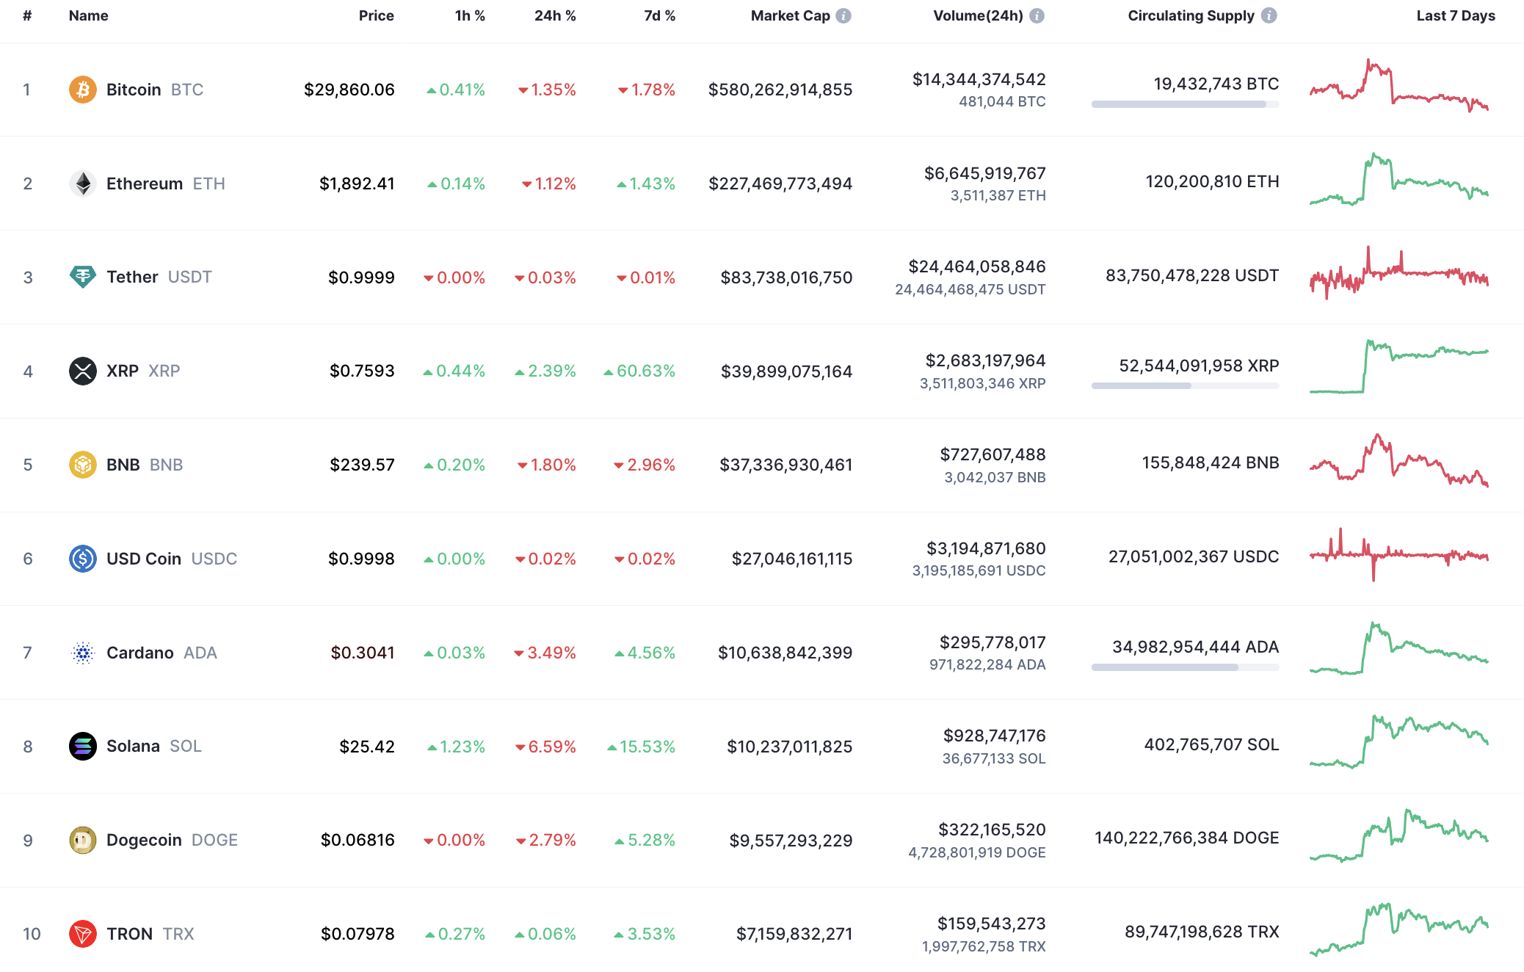Click the USD Coin logo icon
This screenshot has width=1524, height=972.
pyautogui.click(x=83, y=558)
